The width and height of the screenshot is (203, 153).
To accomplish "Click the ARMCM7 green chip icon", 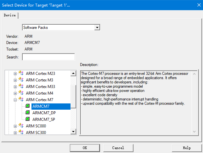I will (x=28, y=106).
